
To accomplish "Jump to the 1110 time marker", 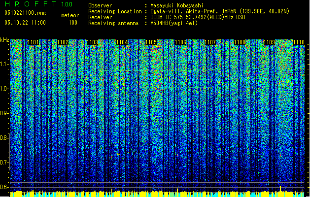I will point(299,43).
